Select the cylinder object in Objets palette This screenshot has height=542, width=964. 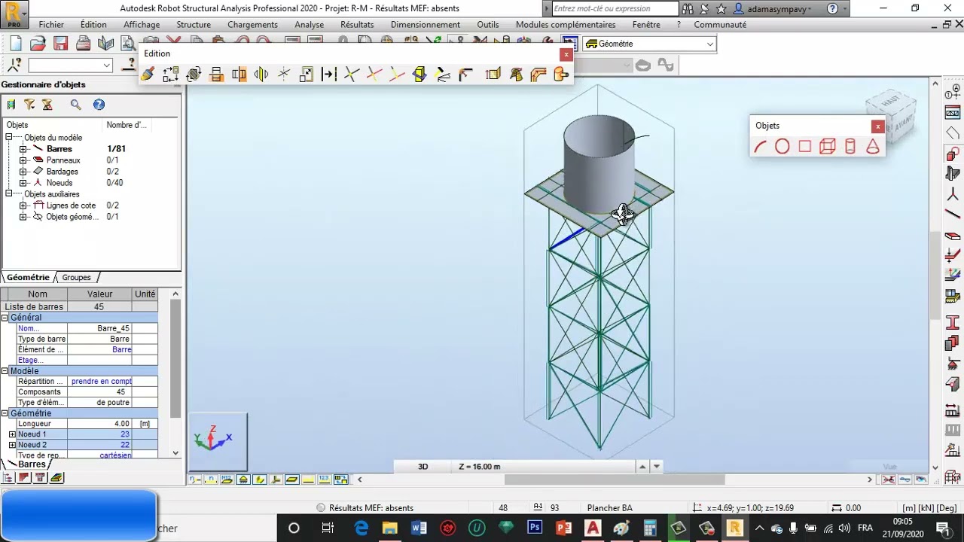coord(850,147)
